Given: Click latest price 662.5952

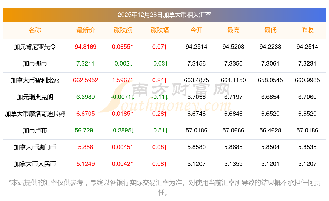Looking at the screenshot, I should (86, 80).
